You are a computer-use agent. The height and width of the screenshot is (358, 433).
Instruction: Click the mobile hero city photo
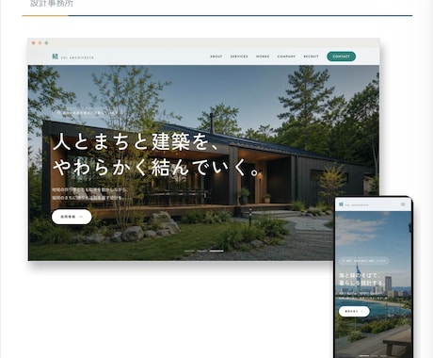click(x=373, y=285)
